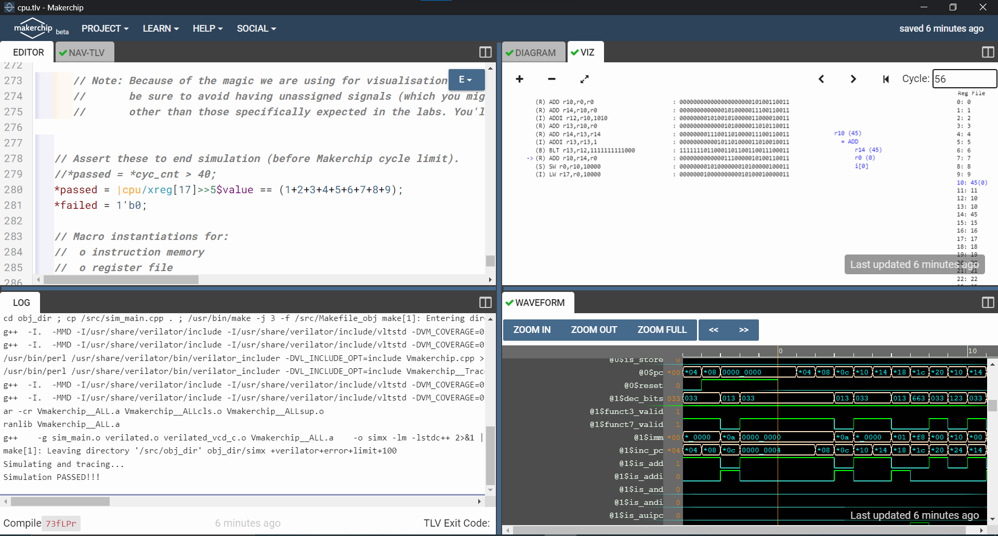Select the @0$reset signal row
Screen dimensions: 998x536
click(644, 385)
